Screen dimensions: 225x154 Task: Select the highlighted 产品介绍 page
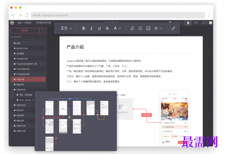pos(28,79)
